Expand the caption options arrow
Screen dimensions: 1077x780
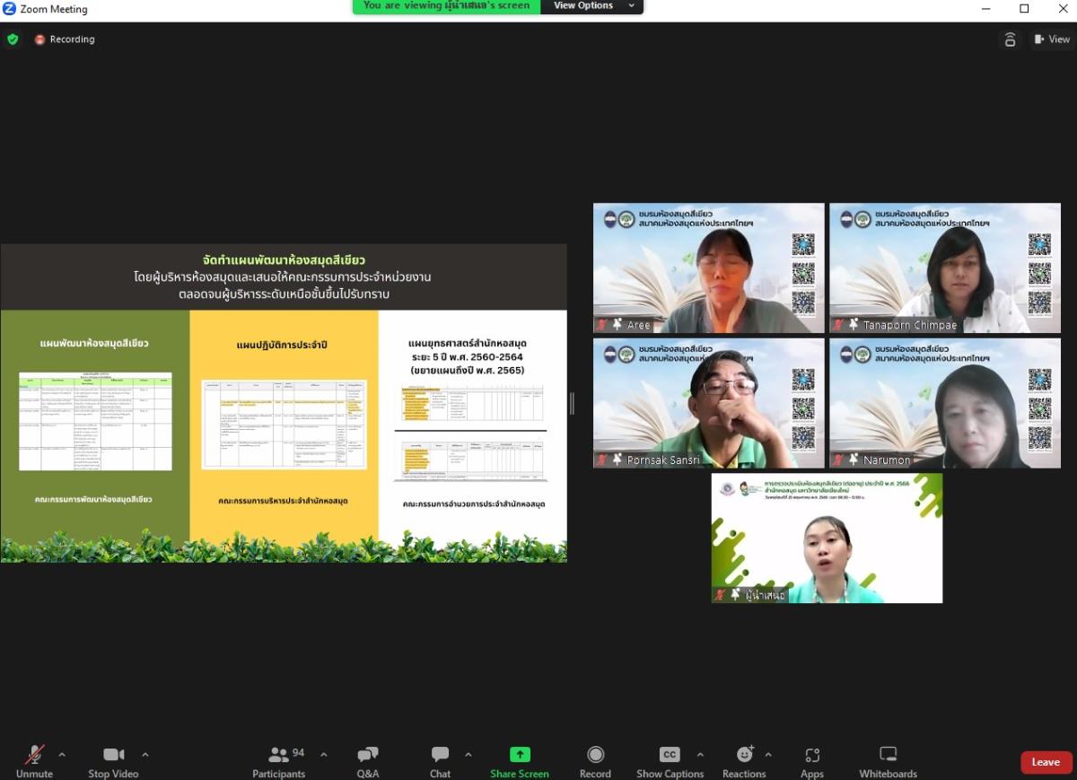tap(700, 755)
